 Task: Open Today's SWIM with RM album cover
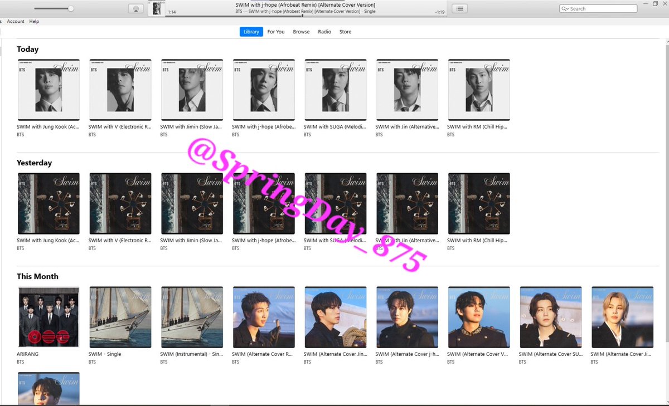coord(479,90)
